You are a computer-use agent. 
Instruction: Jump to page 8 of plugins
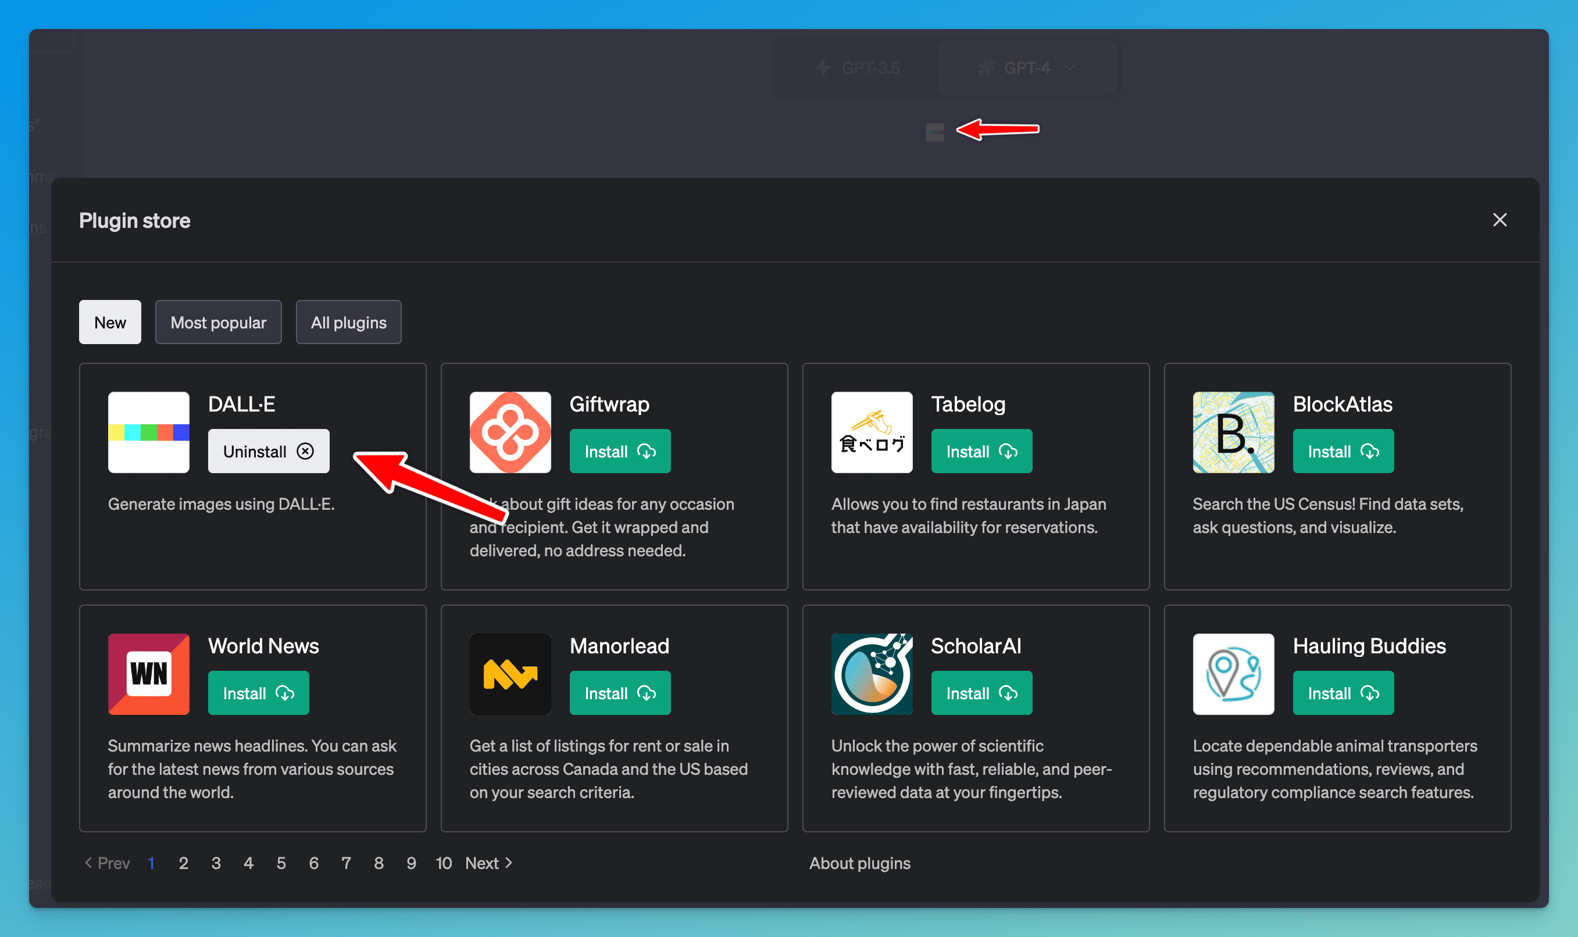pos(379,863)
